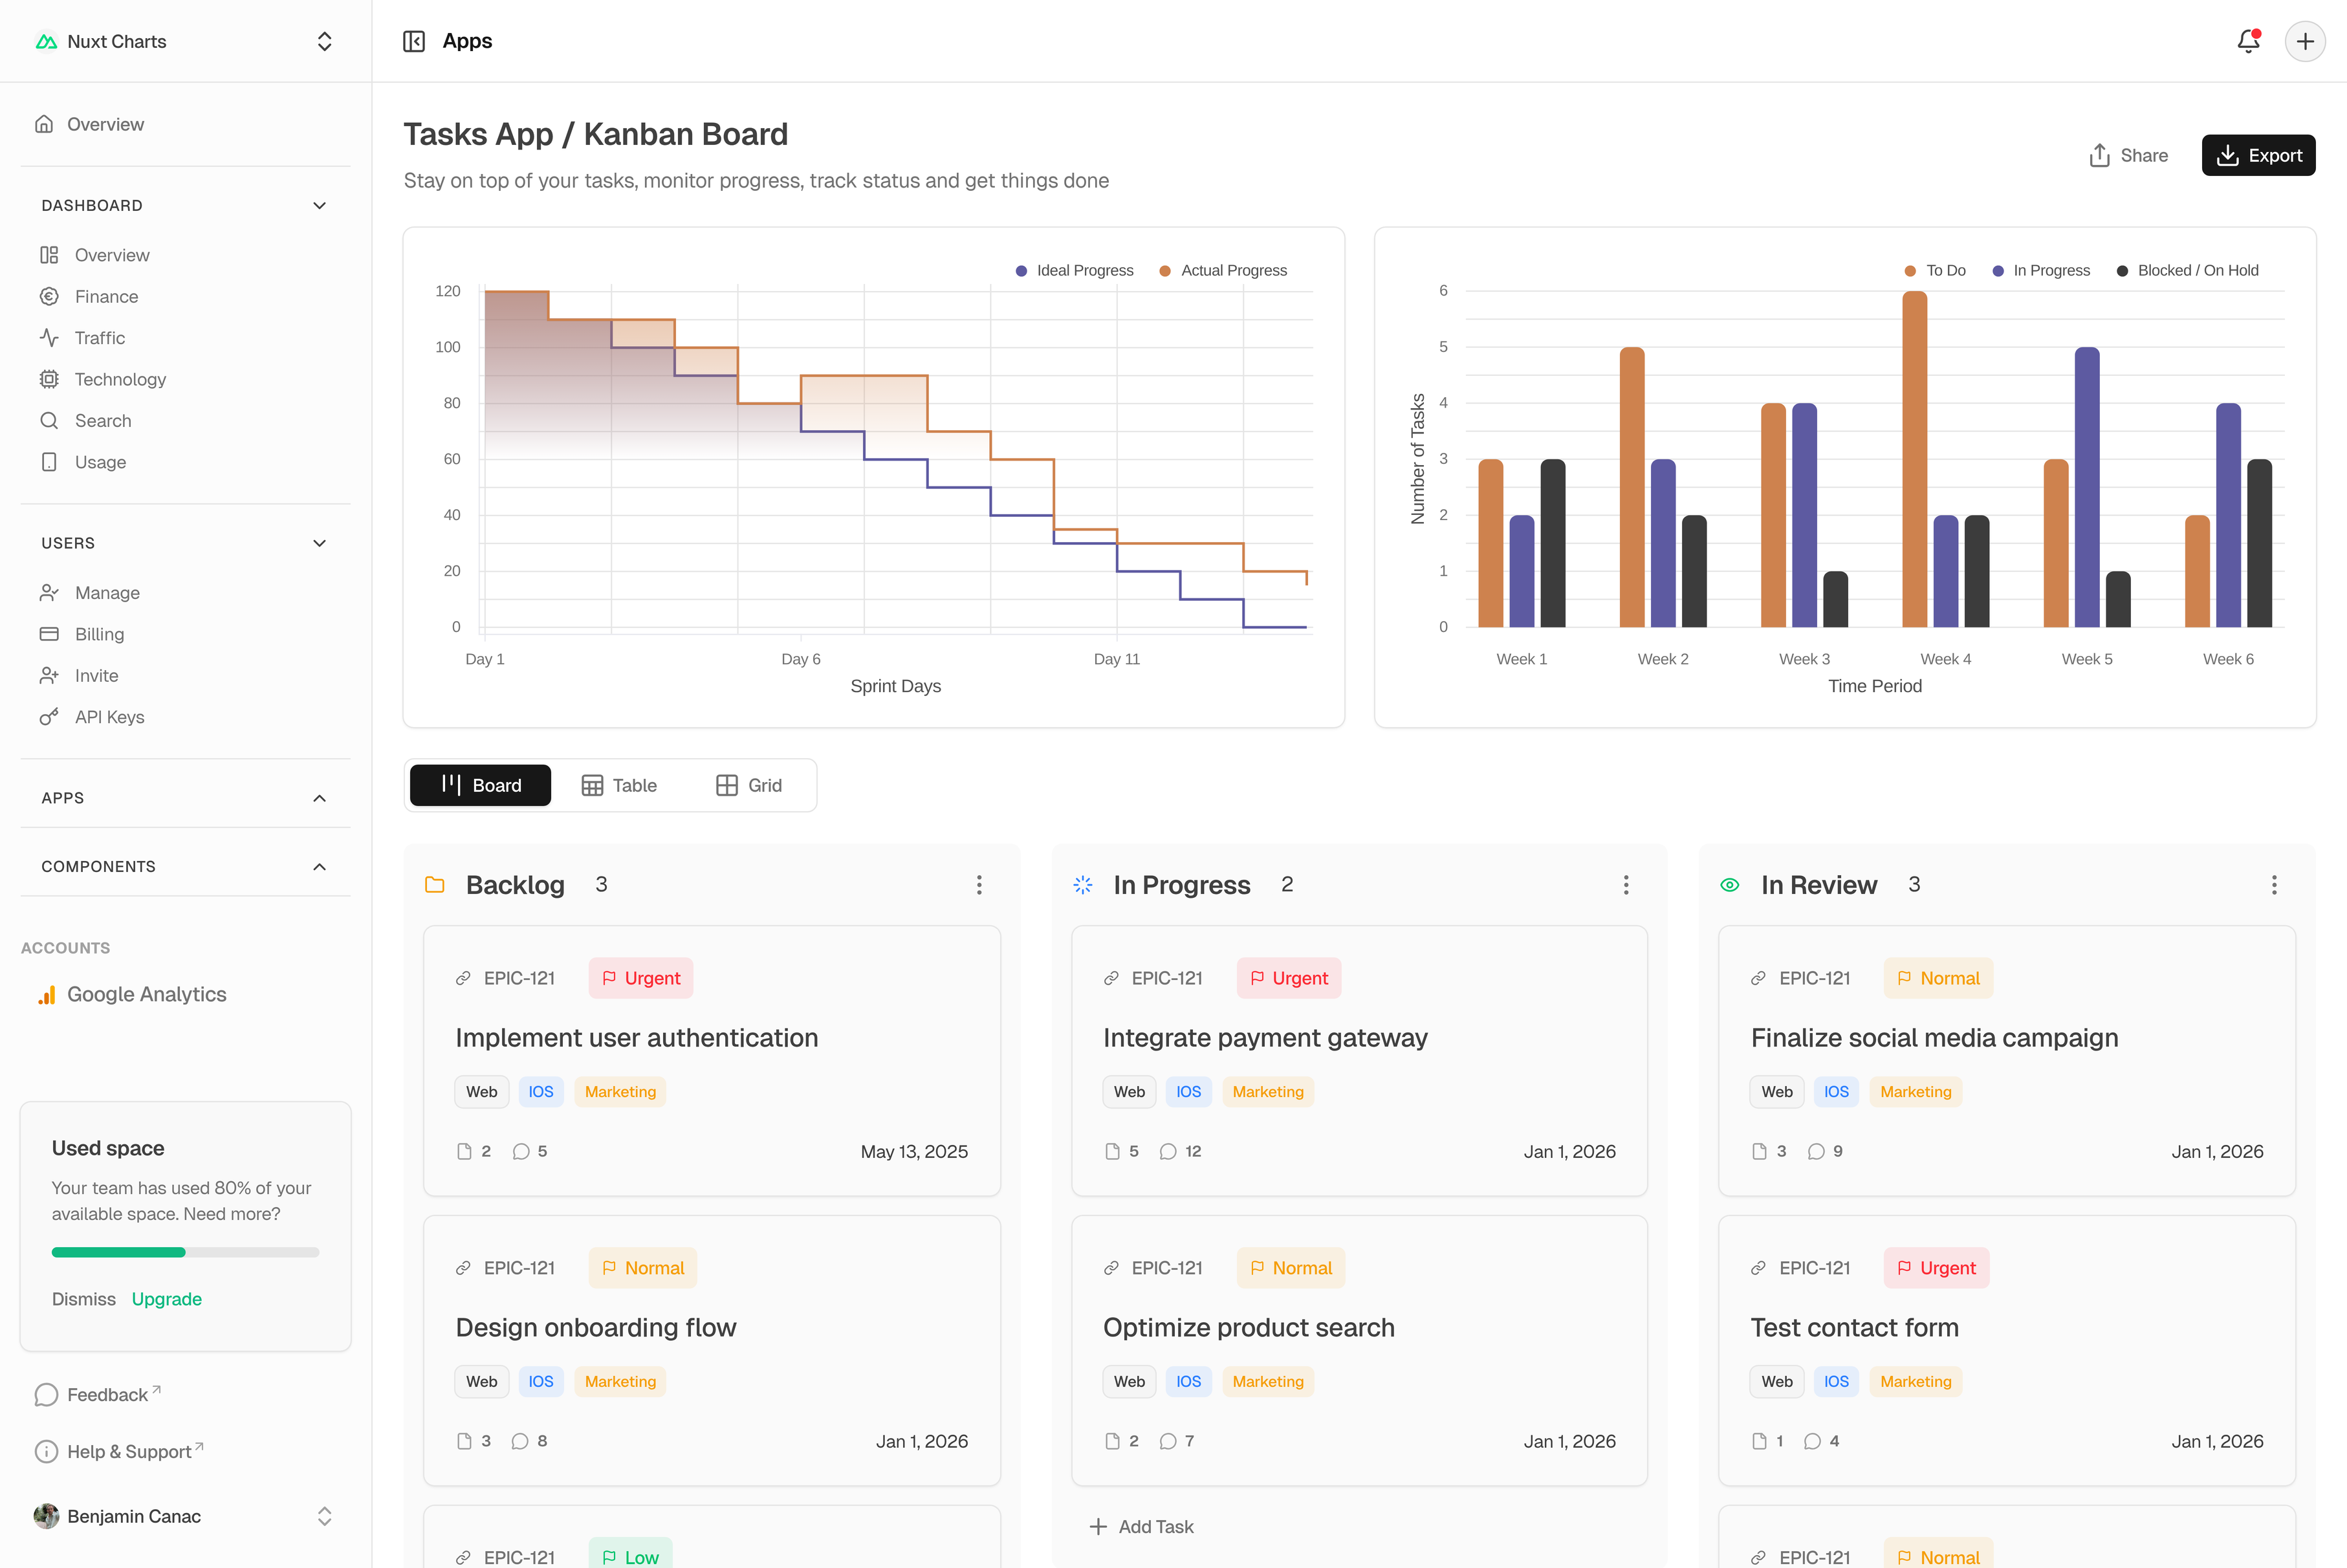Open In Review column options menu

[x=2274, y=885]
